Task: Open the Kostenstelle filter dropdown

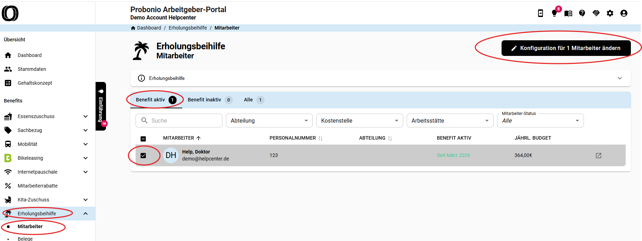Action: click(360, 120)
